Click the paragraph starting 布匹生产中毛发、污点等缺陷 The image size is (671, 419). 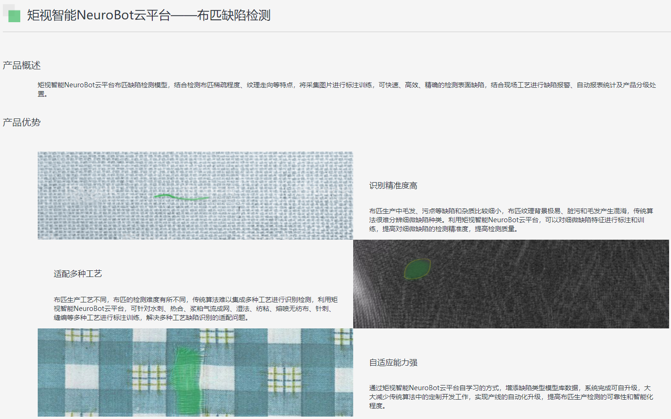coord(511,220)
